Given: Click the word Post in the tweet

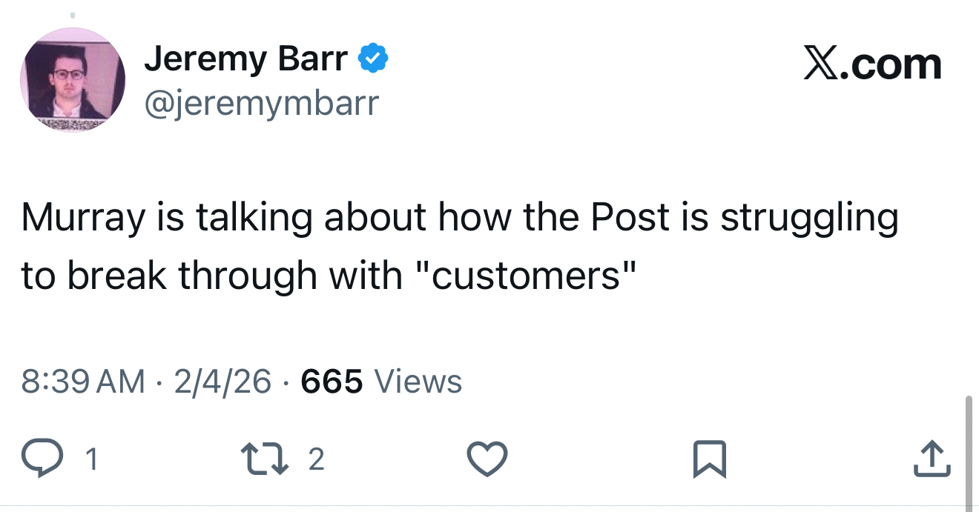Looking at the screenshot, I should click(630, 218).
